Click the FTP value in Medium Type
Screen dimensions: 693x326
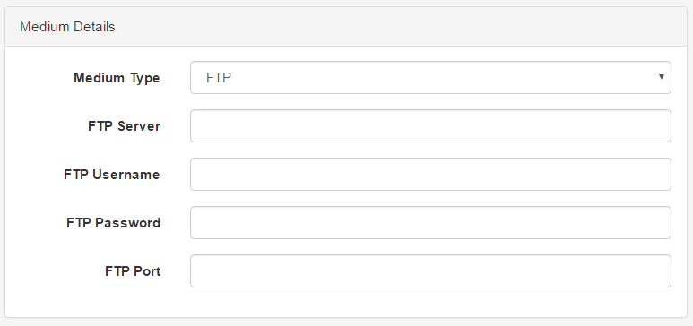click(219, 78)
